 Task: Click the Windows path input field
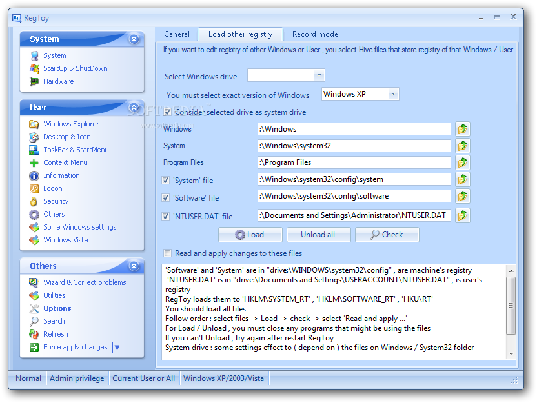click(x=354, y=129)
